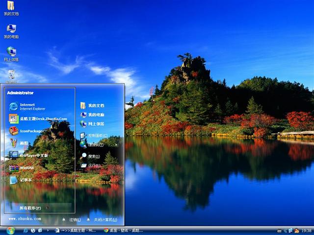Switch to the 桌面 - 壁纸 taskbar window
The height and width of the screenshot is (235, 314).
pos(123,231)
